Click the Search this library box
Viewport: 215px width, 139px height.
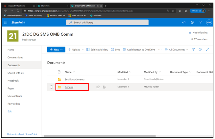pyautogui.click(x=107, y=22)
